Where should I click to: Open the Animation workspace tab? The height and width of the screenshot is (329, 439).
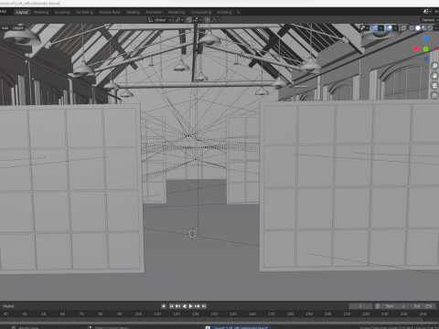[154, 12]
